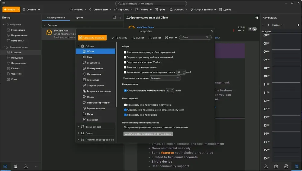Image resolution: width=302 pixels, height=171 pixels.
Task: Open the Calendar view icon in the bottom-left bar
Action: 16,166
